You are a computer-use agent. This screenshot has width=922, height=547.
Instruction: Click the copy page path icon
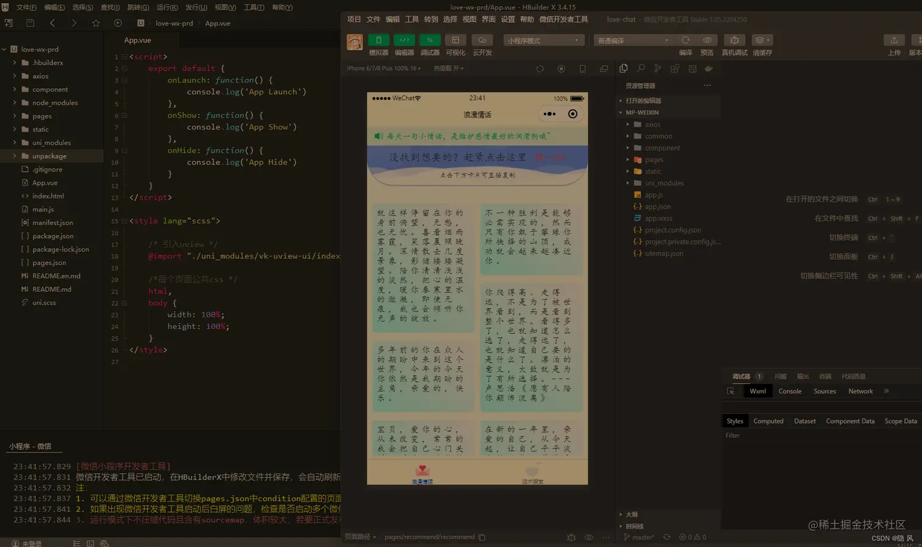[x=482, y=537]
